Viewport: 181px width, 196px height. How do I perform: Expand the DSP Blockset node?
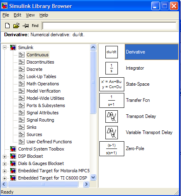4,157
